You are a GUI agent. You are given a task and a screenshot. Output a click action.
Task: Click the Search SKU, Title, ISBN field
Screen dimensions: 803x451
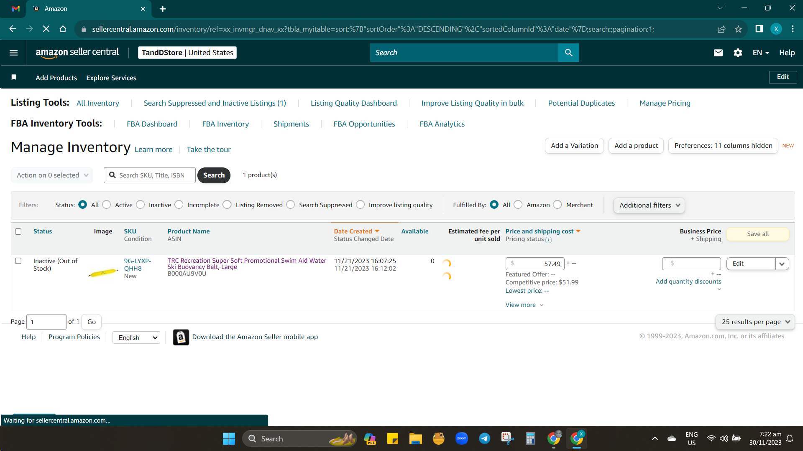(150, 175)
